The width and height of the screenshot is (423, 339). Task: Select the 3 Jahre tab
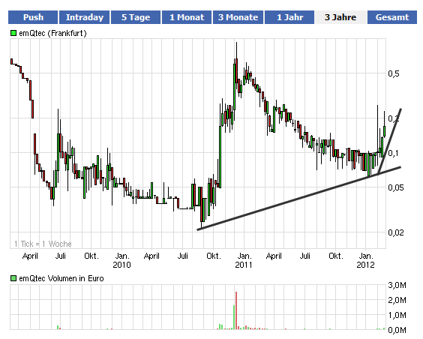pos(340,17)
